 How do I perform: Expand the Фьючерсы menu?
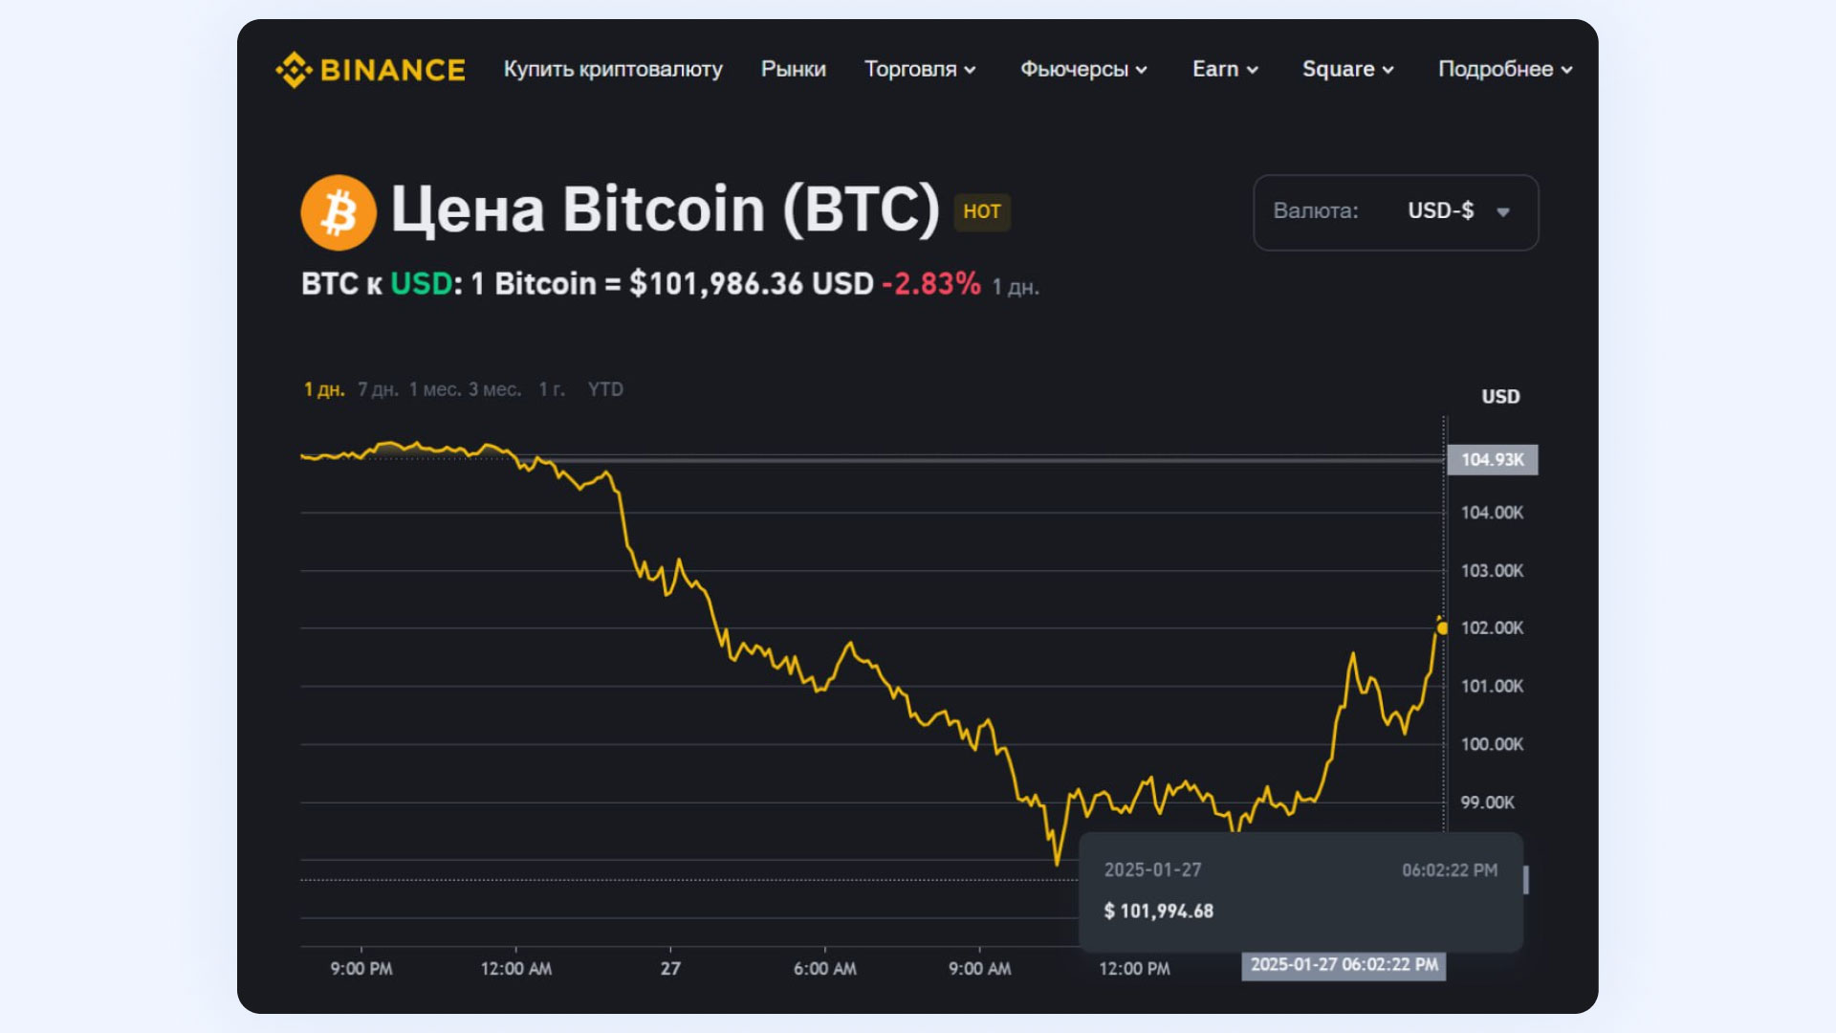pyautogui.click(x=1082, y=70)
